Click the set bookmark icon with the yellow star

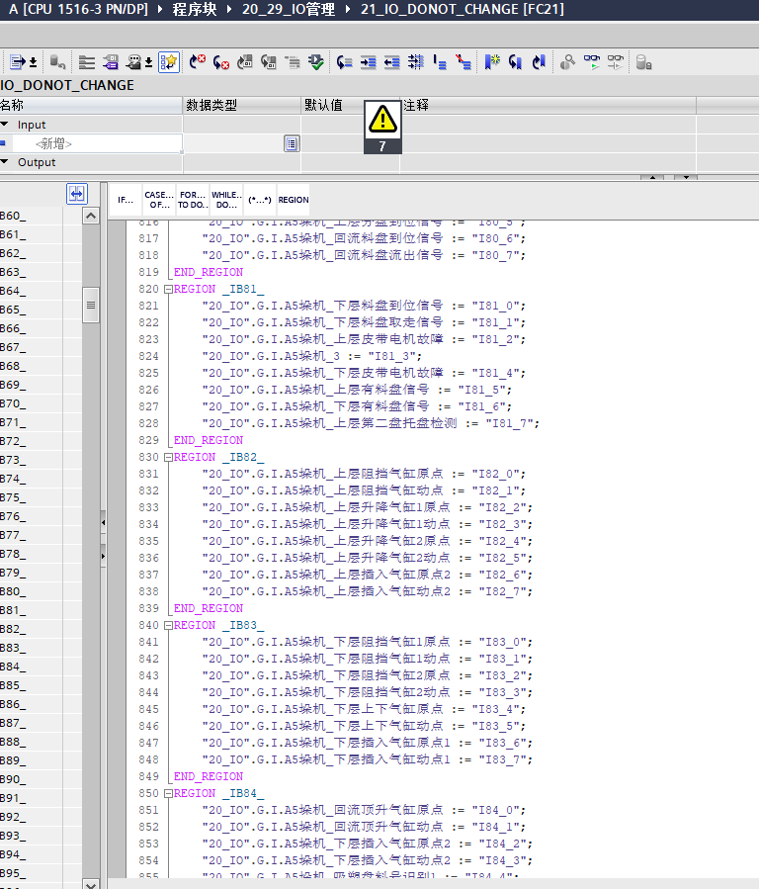tap(491, 61)
